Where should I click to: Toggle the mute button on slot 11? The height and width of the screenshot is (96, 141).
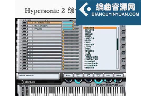[x=25, y=53]
